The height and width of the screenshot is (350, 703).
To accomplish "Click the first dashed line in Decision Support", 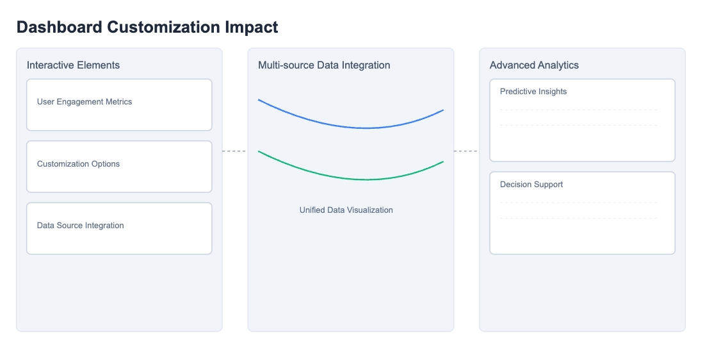I will point(578,203).
